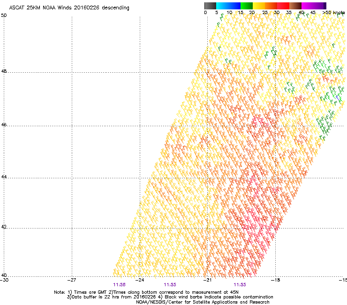Image resolution: width=347 pixels, height=305 pixels.
Task: Click the '35' label under the color scale
Action: click(289, 13)
